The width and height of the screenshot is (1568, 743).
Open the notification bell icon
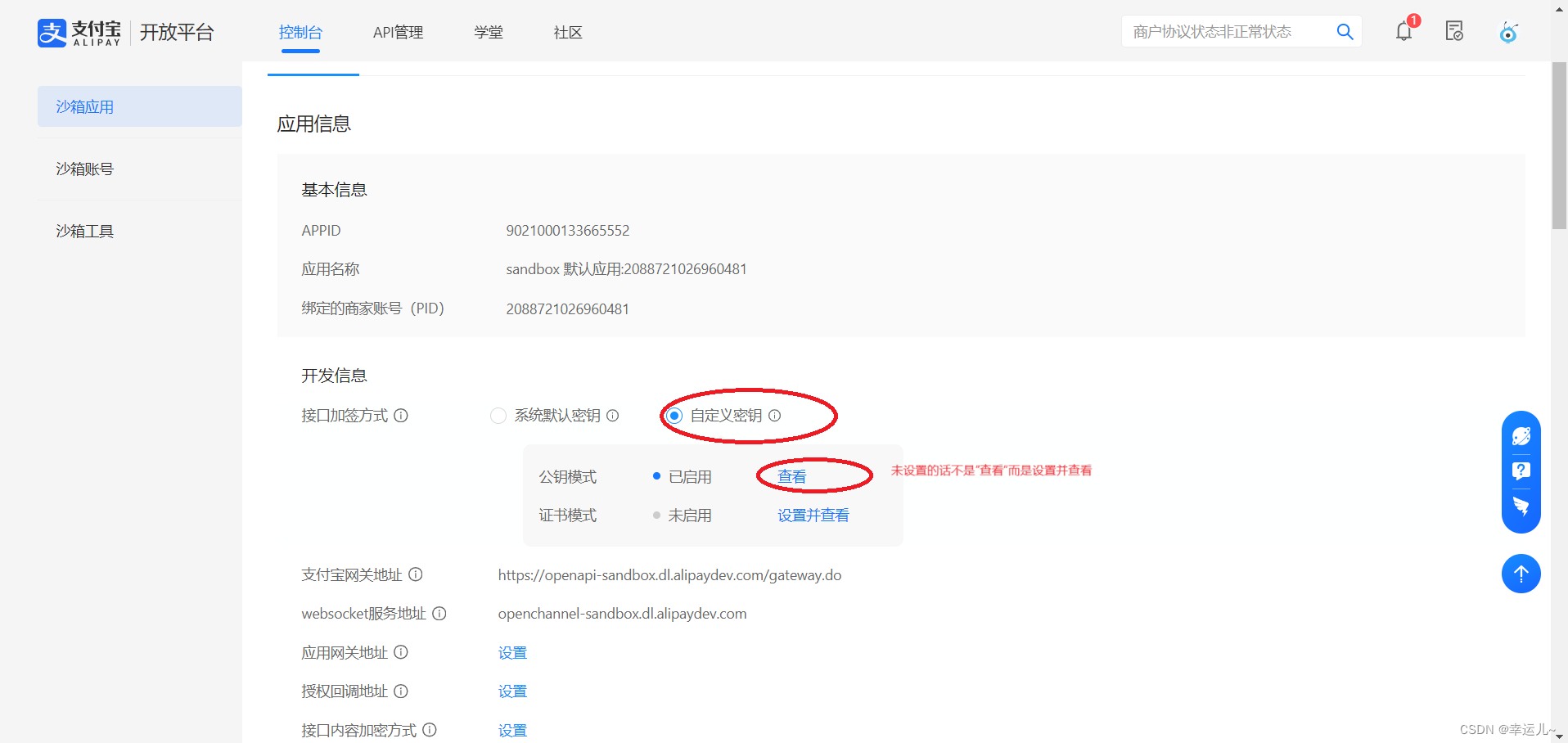coord(1404,32)
